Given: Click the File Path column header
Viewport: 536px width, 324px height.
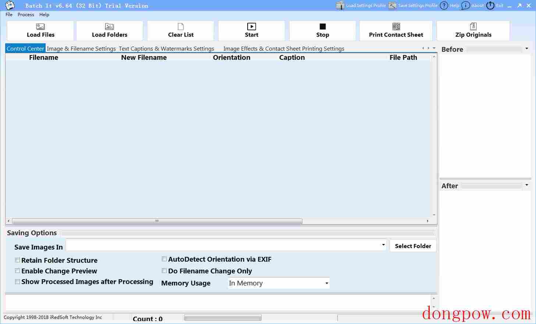Looking at the screenshot, I should click(403, 58).
